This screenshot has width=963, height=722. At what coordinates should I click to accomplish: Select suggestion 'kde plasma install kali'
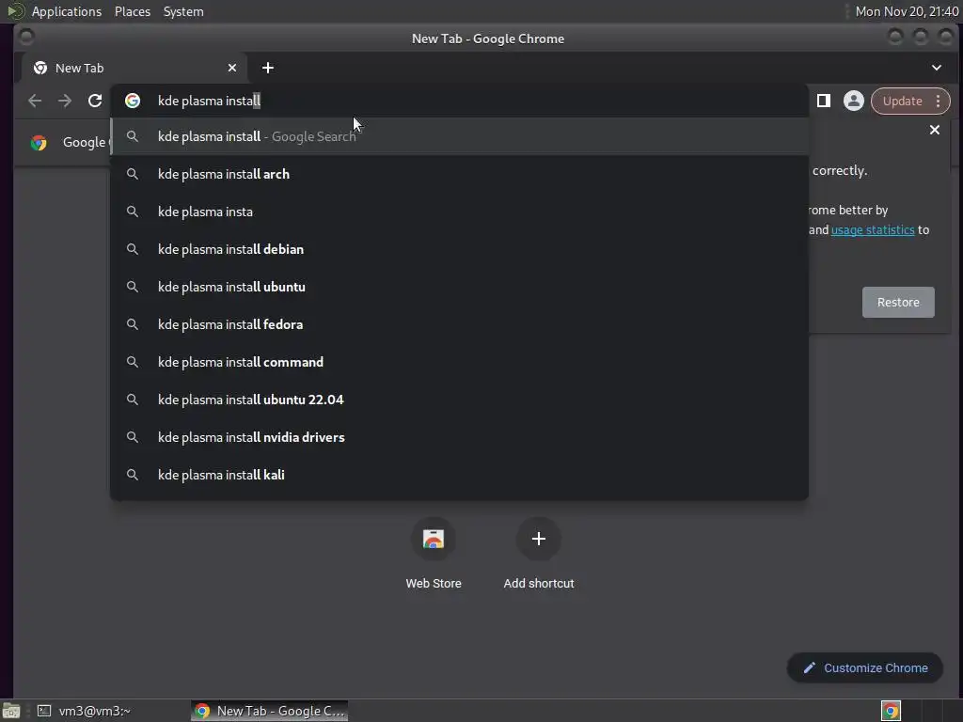(459, 475)
